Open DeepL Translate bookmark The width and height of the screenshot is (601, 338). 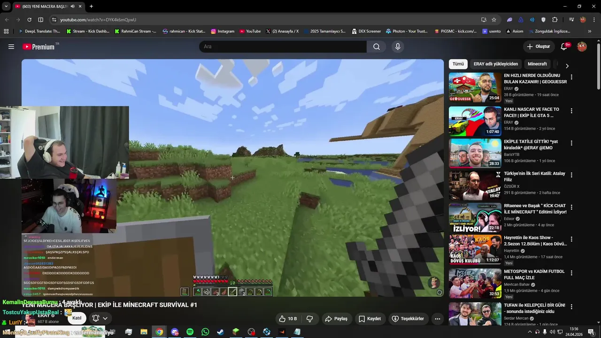[39, 31]
